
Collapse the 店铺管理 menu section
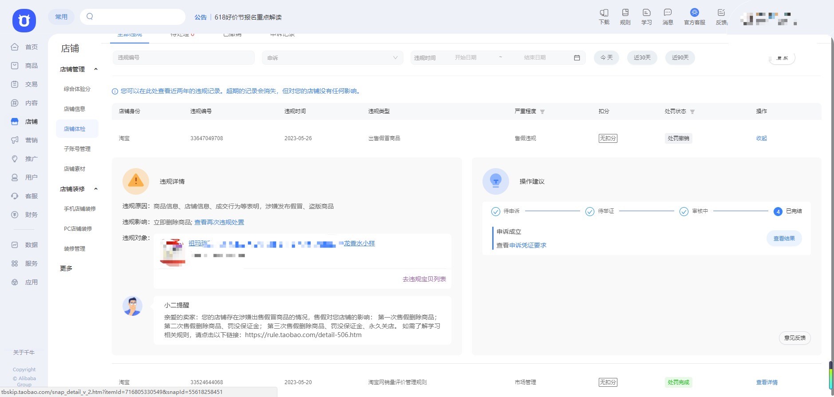coord(95,69)
